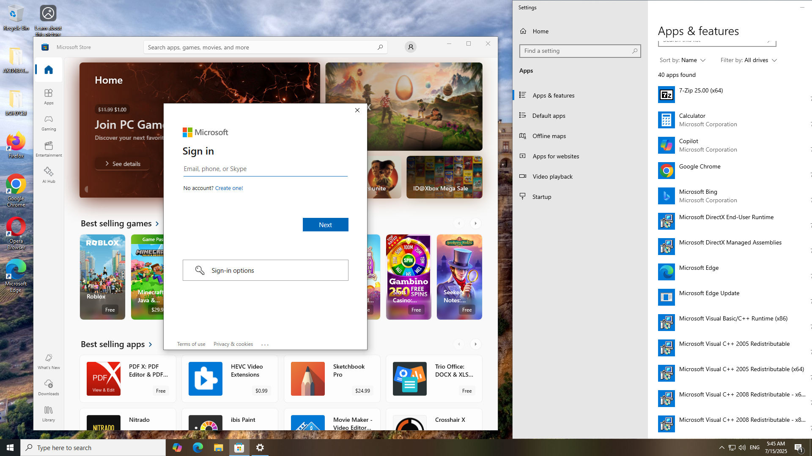Open ID@Xbox Mega Sale banner

pos(444,177)
